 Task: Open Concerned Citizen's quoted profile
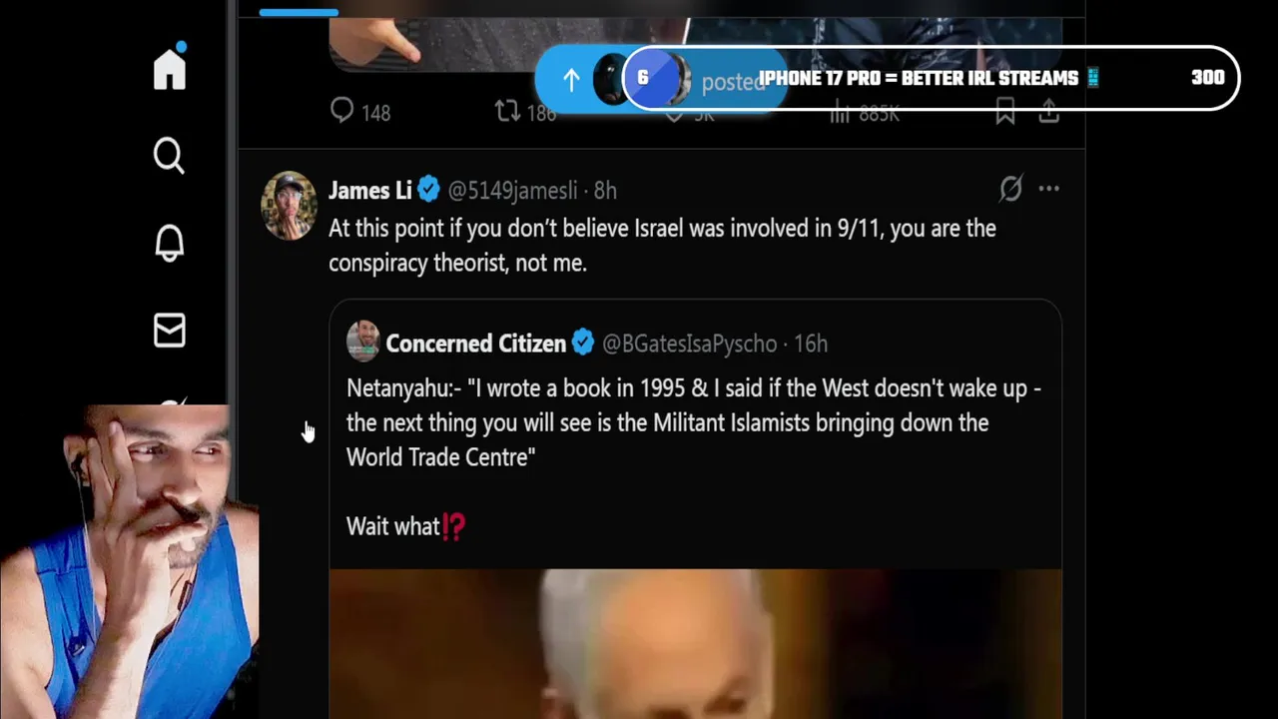(475, 344)
